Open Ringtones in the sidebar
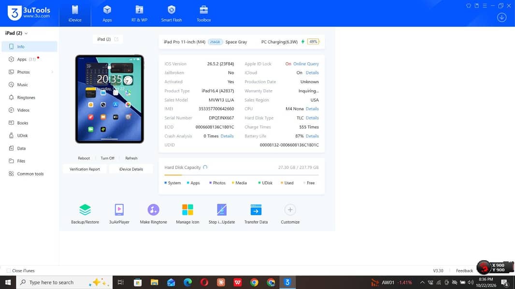 tap(29, 97)
